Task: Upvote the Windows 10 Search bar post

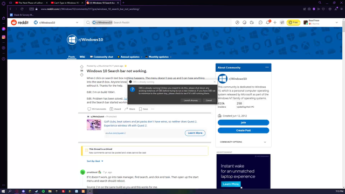Action: [x=81, y=67]
